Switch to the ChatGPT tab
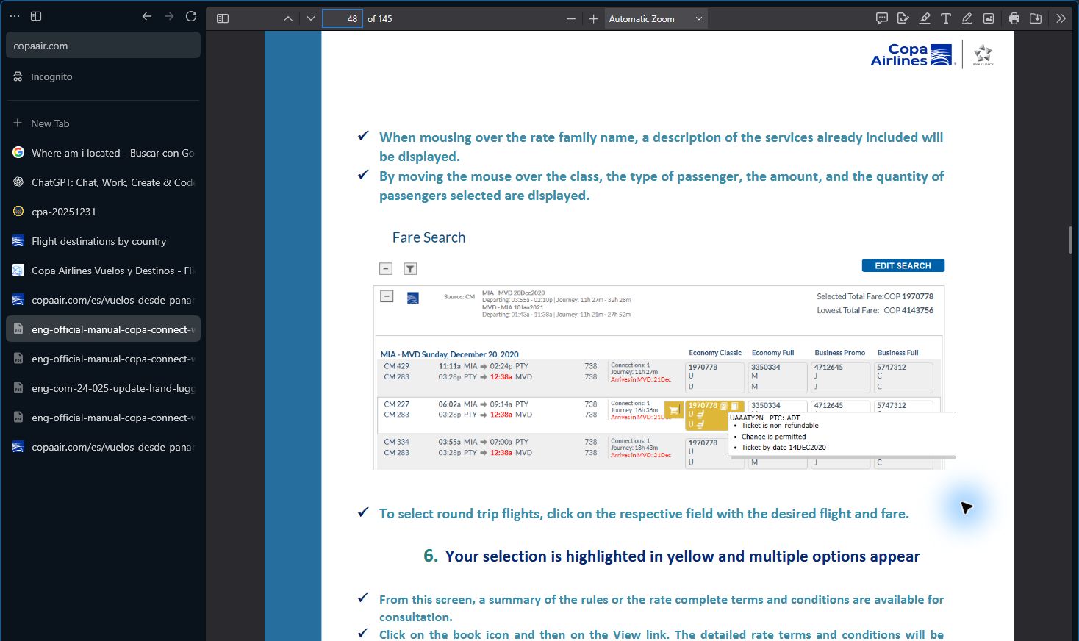 click(103, 182)
